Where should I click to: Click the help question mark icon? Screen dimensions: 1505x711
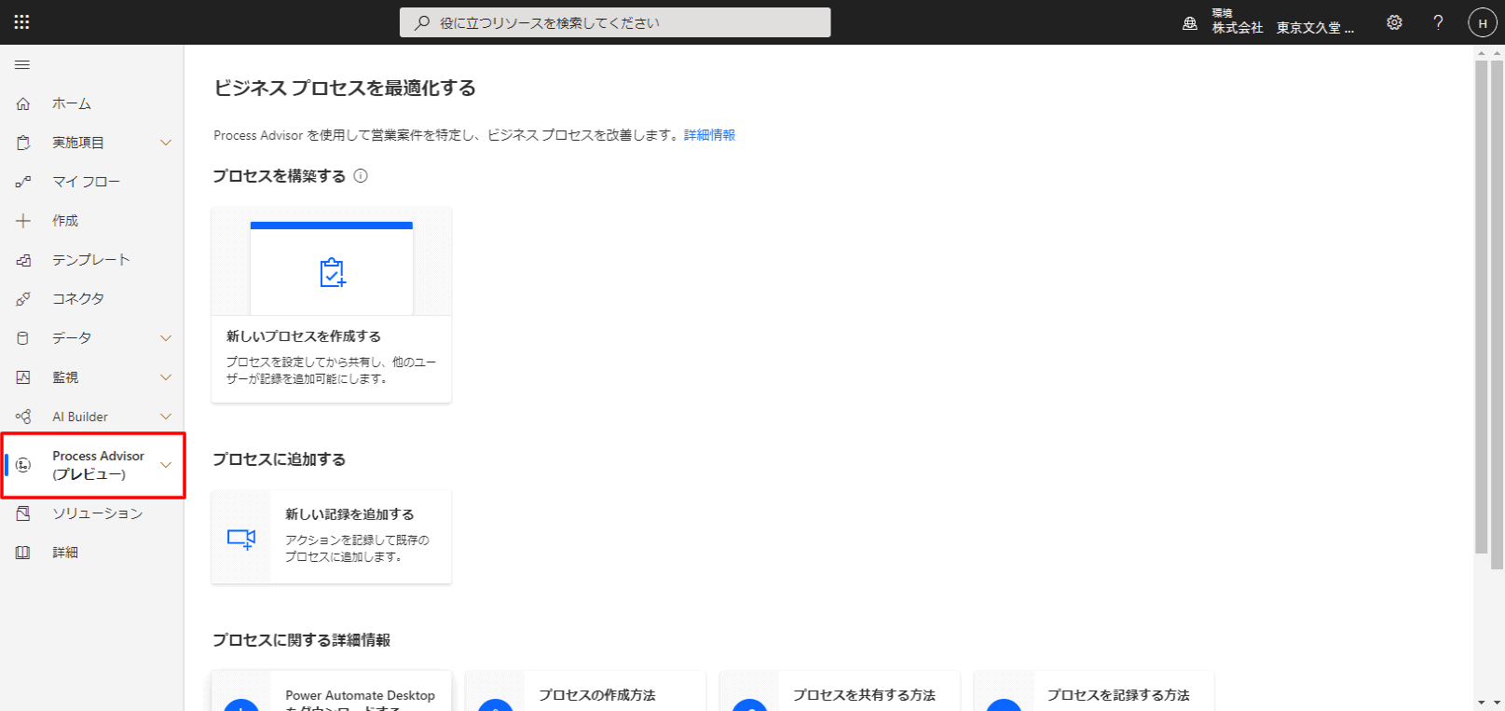[1438, 22]
